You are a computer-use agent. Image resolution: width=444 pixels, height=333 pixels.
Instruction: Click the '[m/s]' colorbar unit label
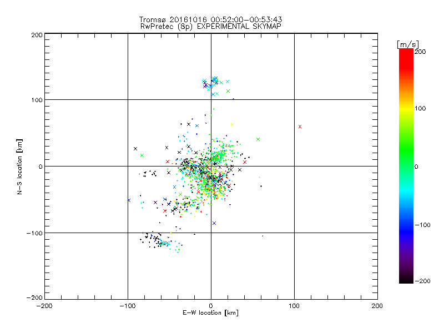click(408, 44)
